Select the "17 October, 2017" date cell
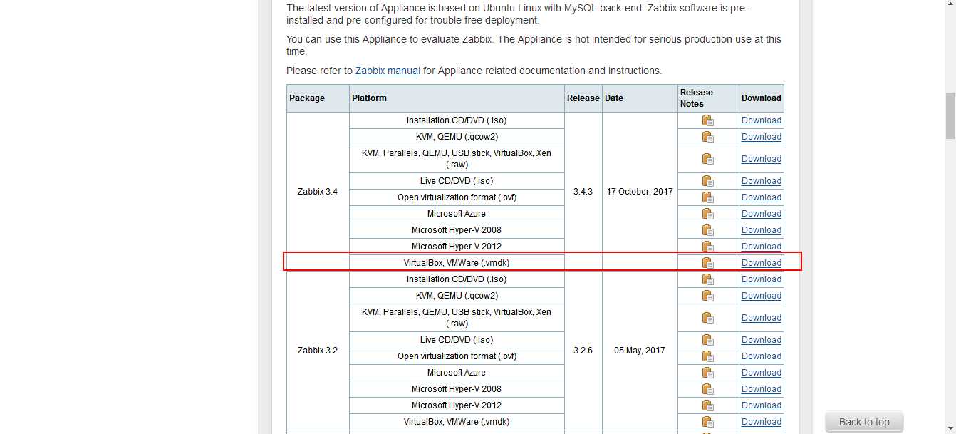This screenshot has width=956, height=434. click(x=640, y=192)
